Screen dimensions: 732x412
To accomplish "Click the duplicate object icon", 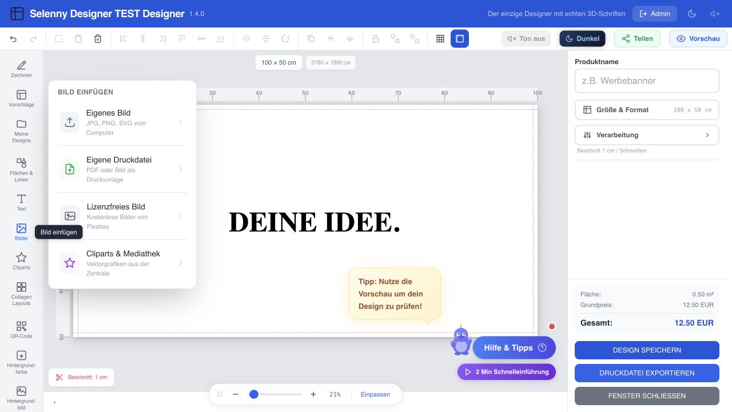I will 311,39.
